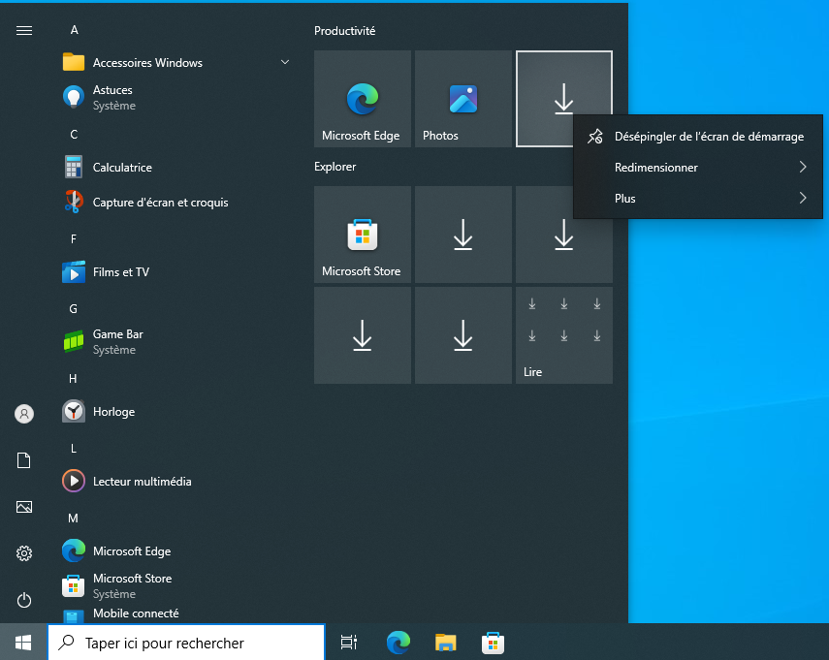Click the letter L section header

coord(74,448)
